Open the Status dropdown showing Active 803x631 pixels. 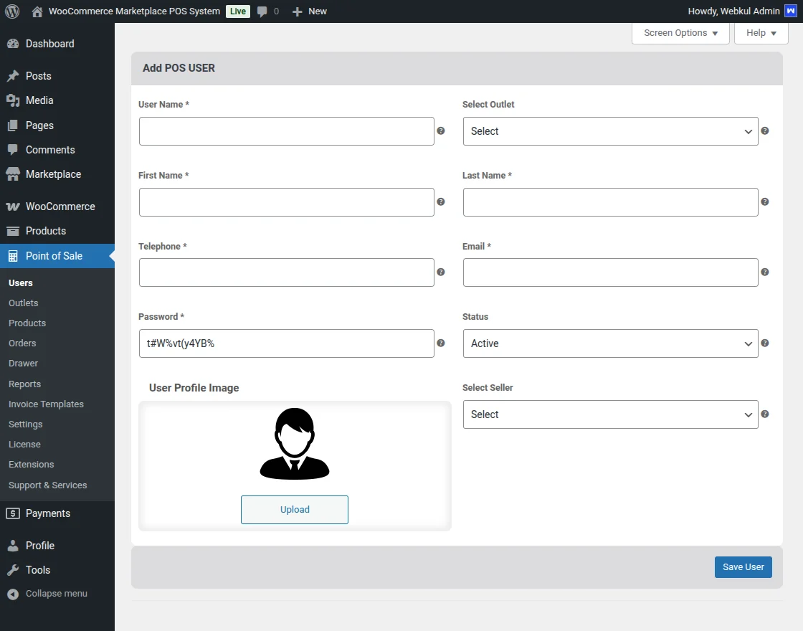(610, 343)
